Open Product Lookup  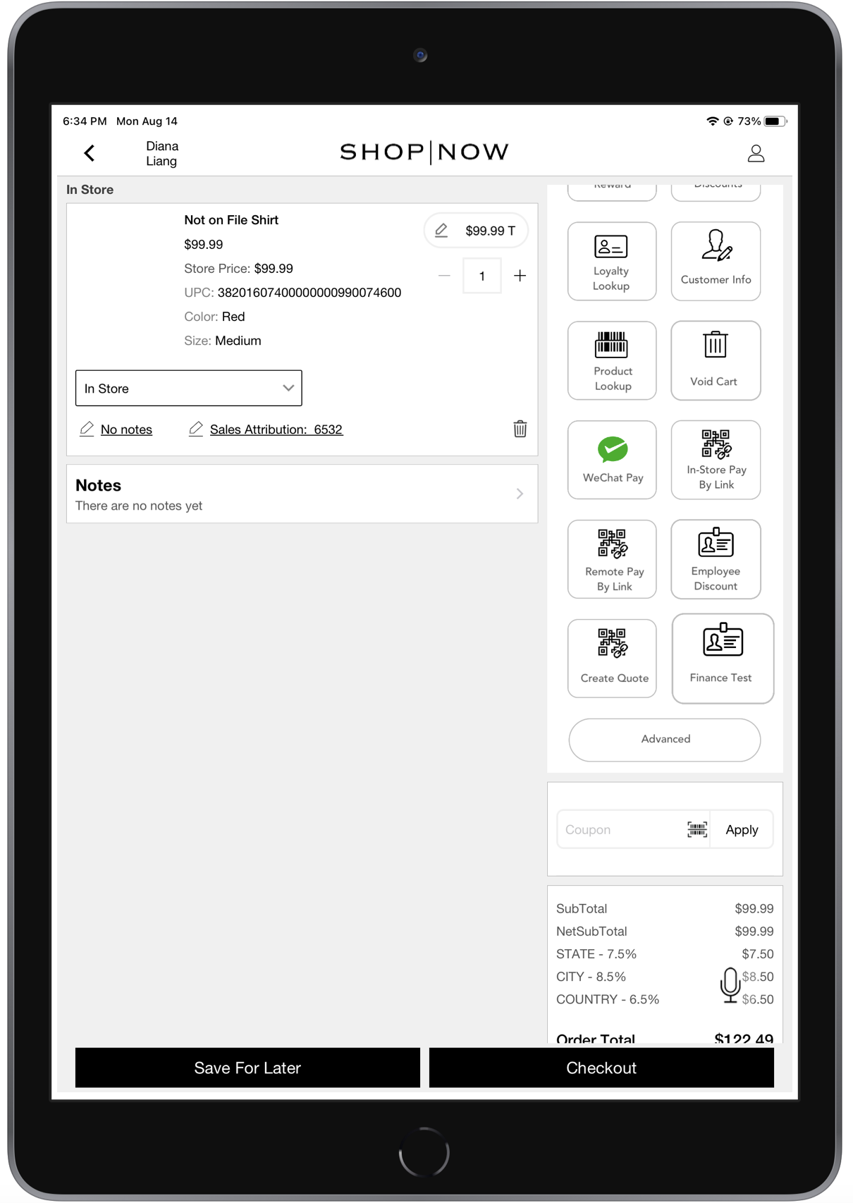tap(611, 360)
